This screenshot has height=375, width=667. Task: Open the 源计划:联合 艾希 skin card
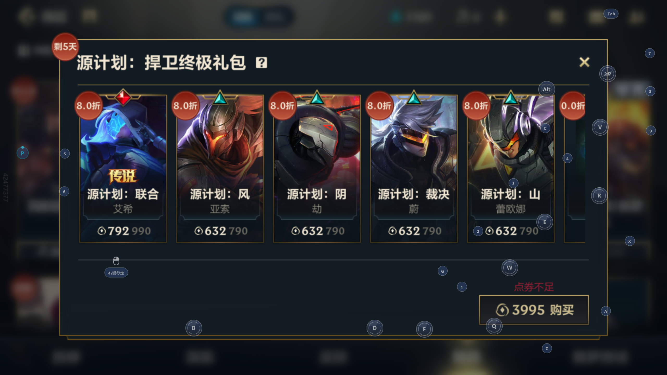pos(123,169)
